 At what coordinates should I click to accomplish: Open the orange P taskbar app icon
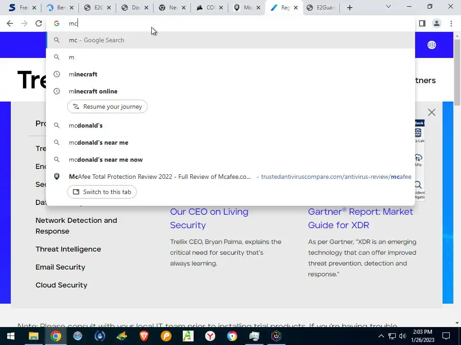click(166, 336)
